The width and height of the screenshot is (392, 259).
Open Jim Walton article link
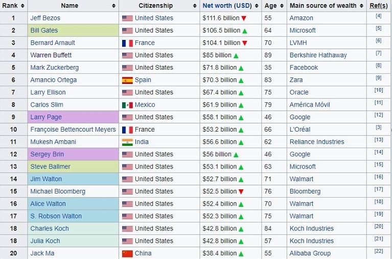pos(46,179)
